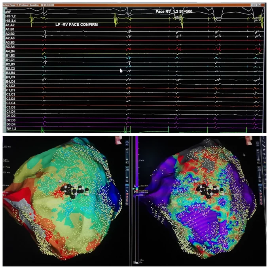Click the 'Pace RV_1,2 S1=500' annotation
Viewport: 269px width, 269px height.
pos(174,11)
